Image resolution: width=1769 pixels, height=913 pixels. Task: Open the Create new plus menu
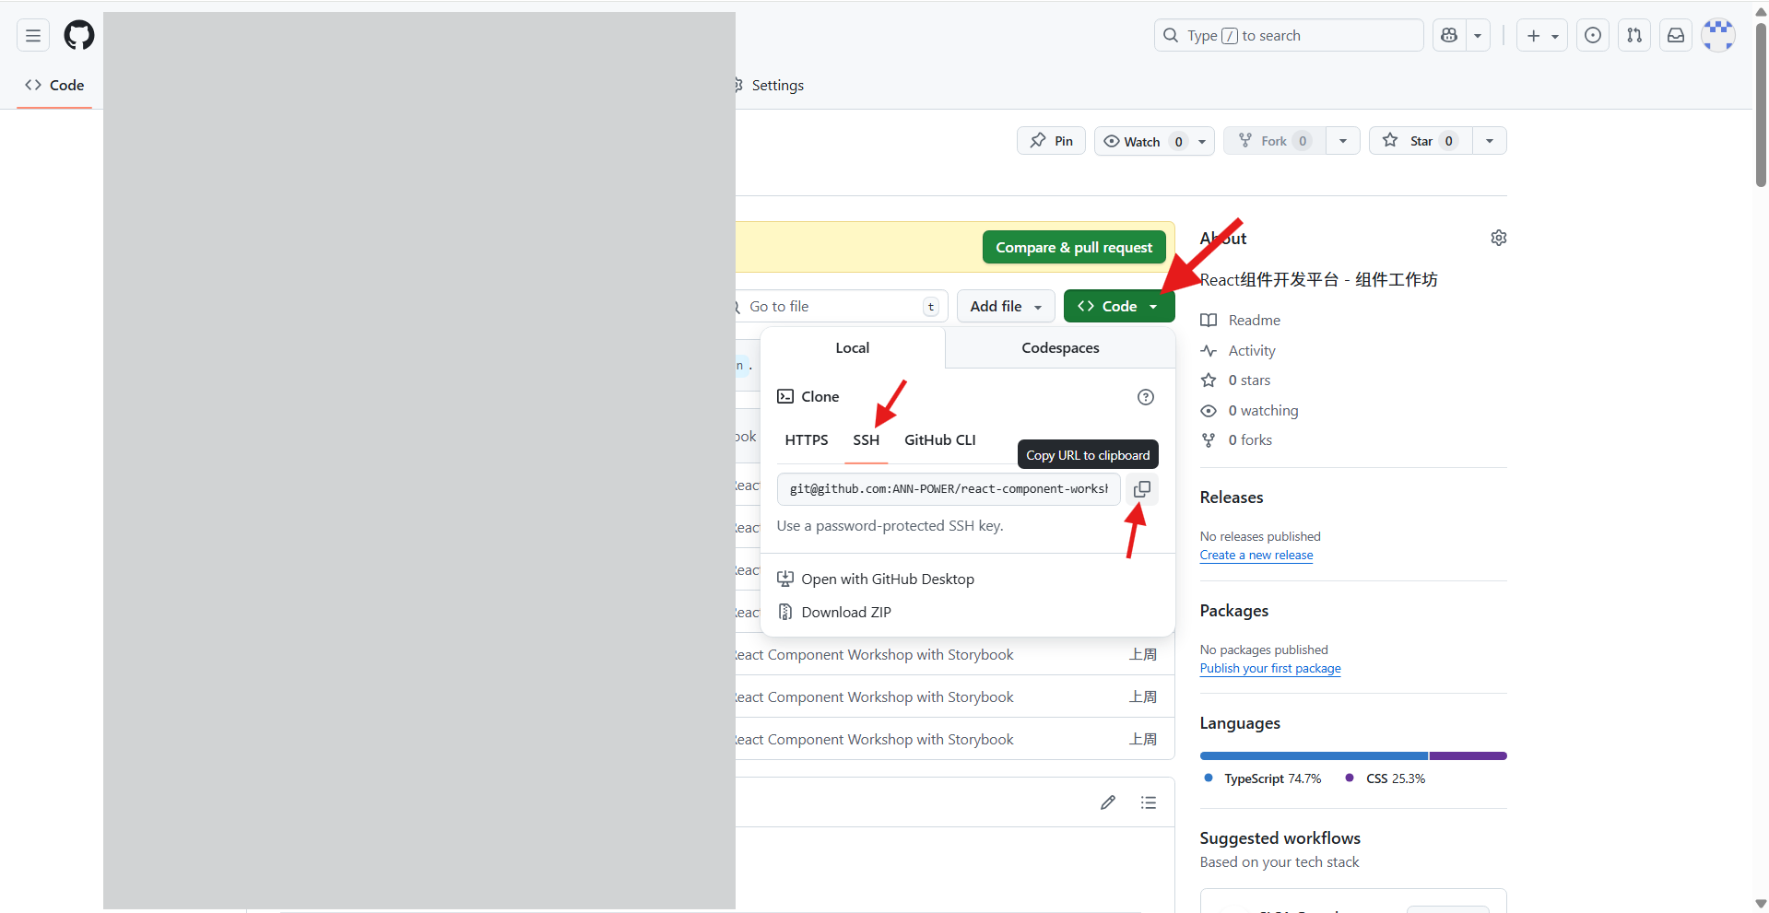click(x=1542, y=36)
